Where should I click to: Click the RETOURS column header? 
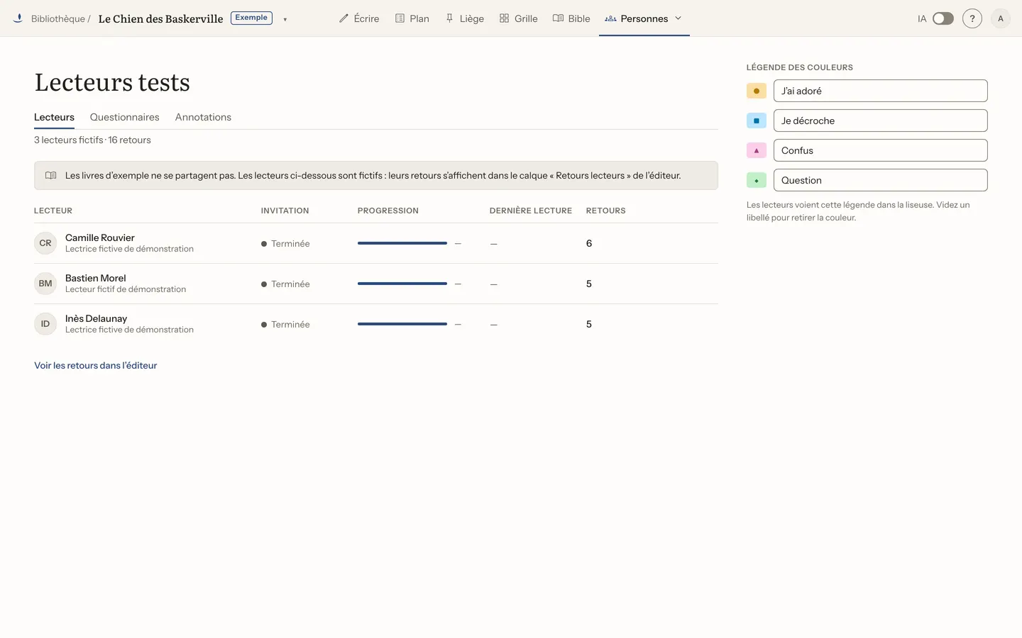point(606,211)
